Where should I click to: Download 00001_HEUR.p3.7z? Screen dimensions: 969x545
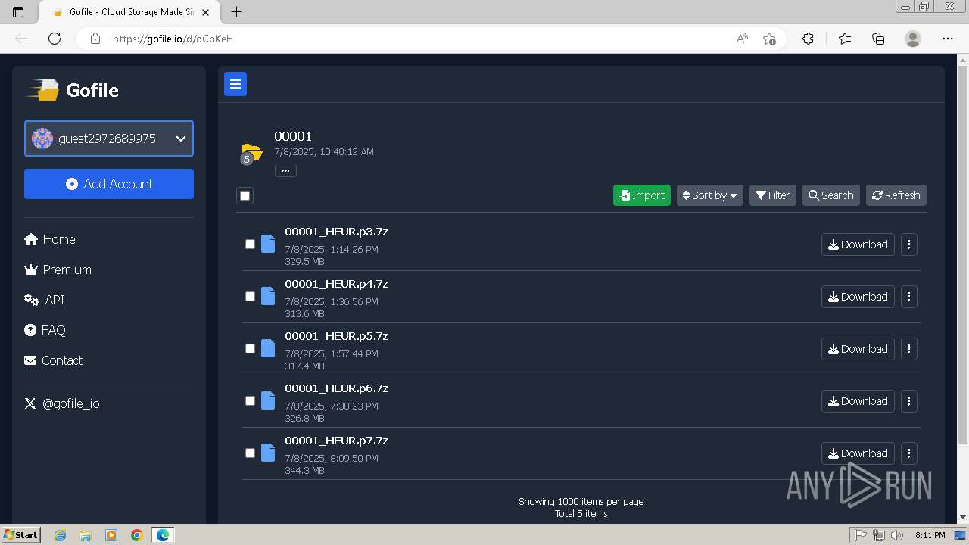click(858, 244)
